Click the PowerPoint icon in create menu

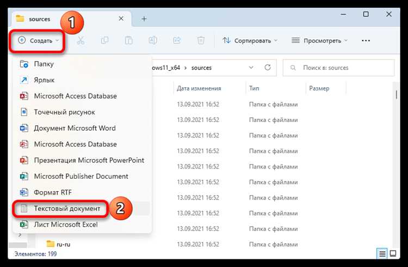click(24, 160)
